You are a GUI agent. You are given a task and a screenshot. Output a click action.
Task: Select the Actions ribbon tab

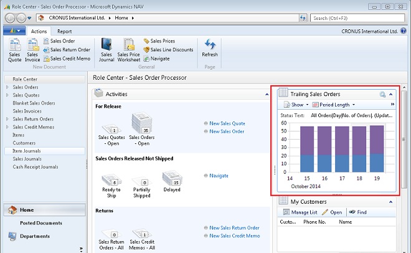pos(39,31)
